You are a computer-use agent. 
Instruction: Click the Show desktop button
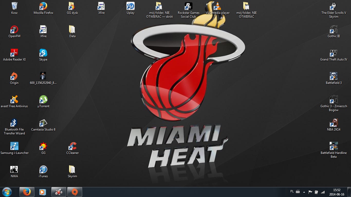pos(349,192)
